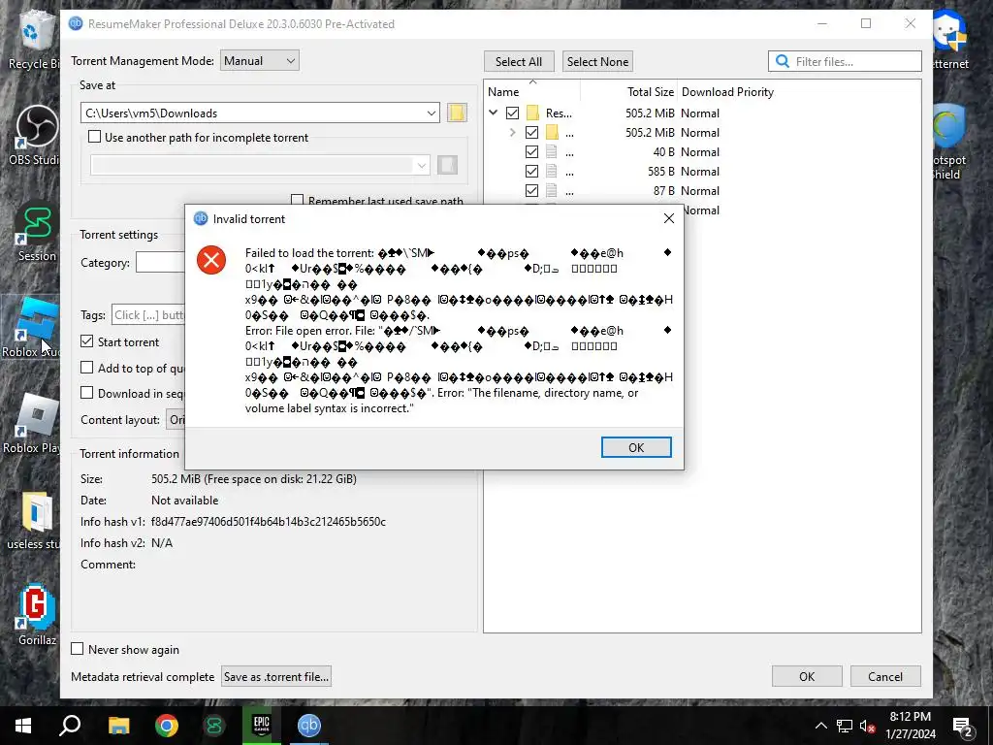Expand the 505.2 MiB subfolder row
The height and width of the screenshot is (745, 993).
(512, 132)
